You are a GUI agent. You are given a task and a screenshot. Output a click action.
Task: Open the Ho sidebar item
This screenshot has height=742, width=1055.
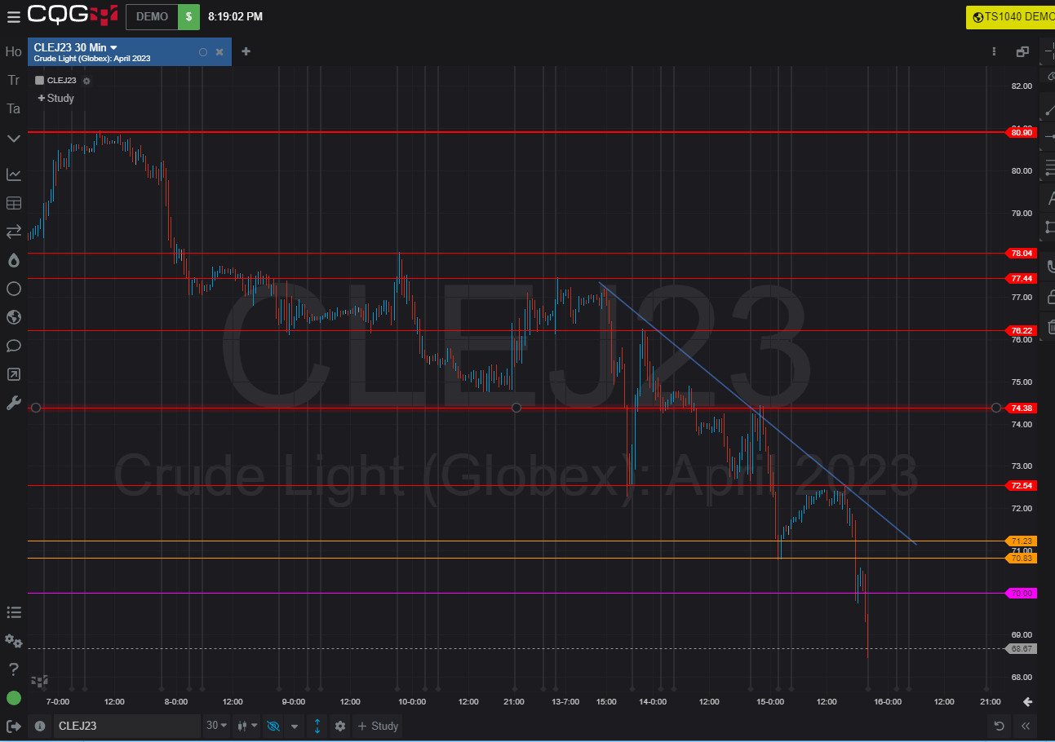13,51
